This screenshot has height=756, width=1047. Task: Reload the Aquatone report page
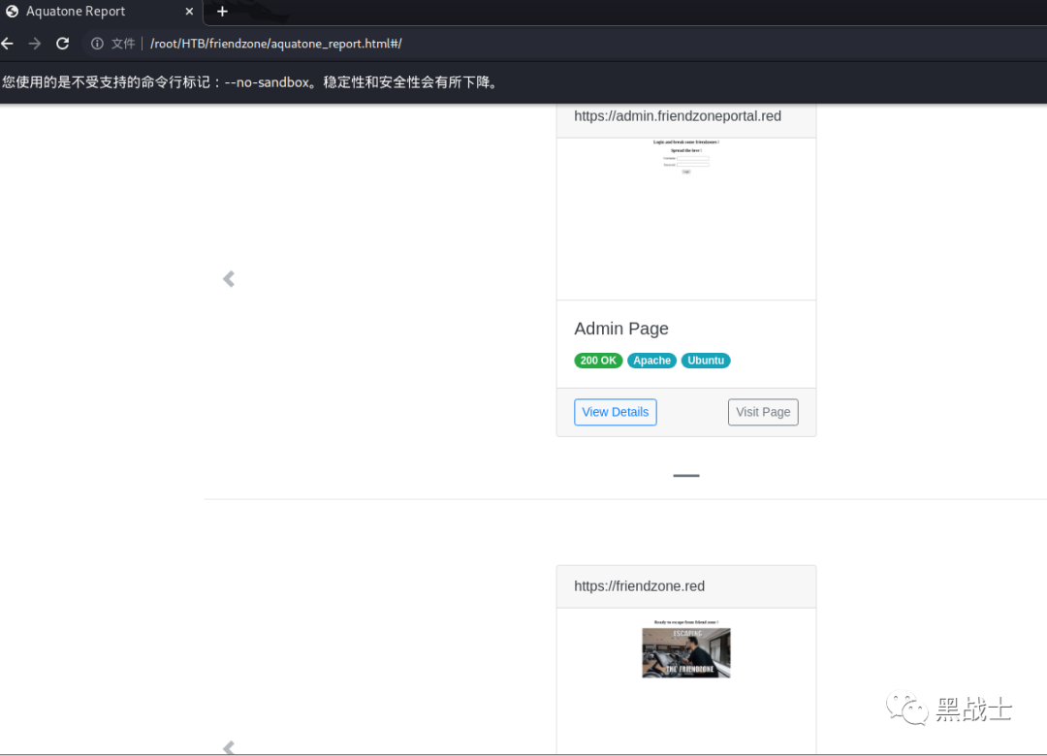coord(62,44)
